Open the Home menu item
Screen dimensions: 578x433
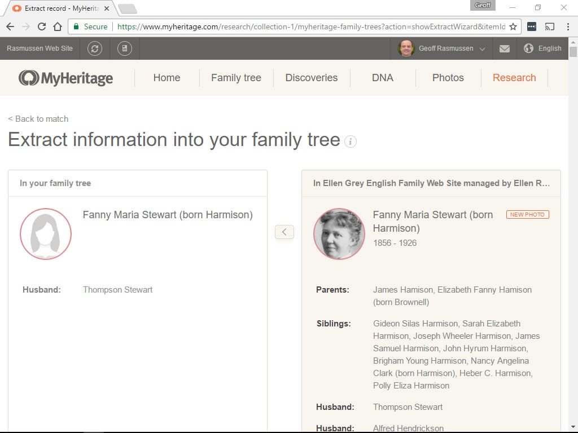(x=167, y=78)
